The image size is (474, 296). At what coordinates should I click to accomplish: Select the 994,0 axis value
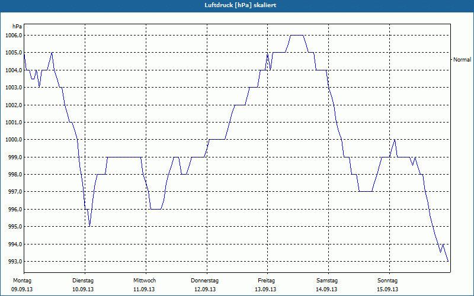click(15, 244)
